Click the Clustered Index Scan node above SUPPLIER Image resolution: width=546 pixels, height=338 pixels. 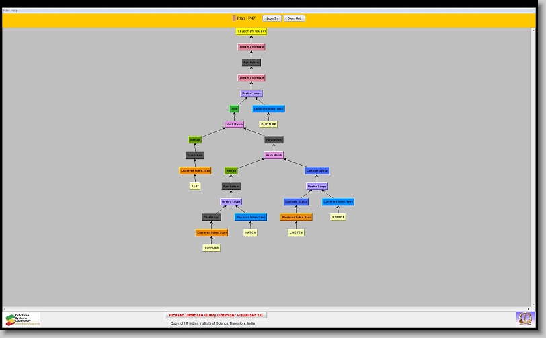pyautogui.click(x=212, y=233)
